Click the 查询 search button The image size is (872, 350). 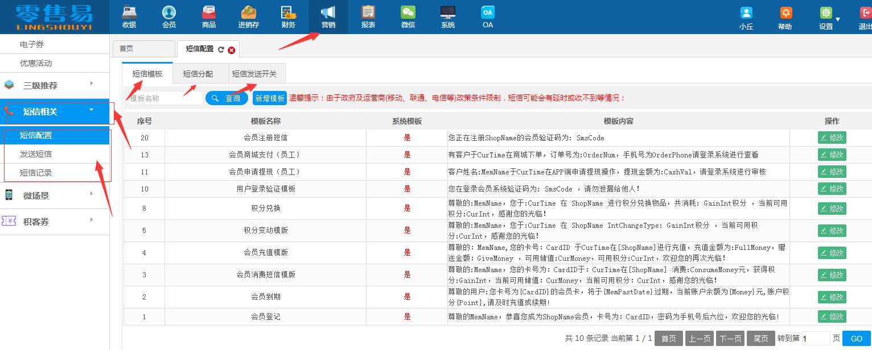[227, 97]
